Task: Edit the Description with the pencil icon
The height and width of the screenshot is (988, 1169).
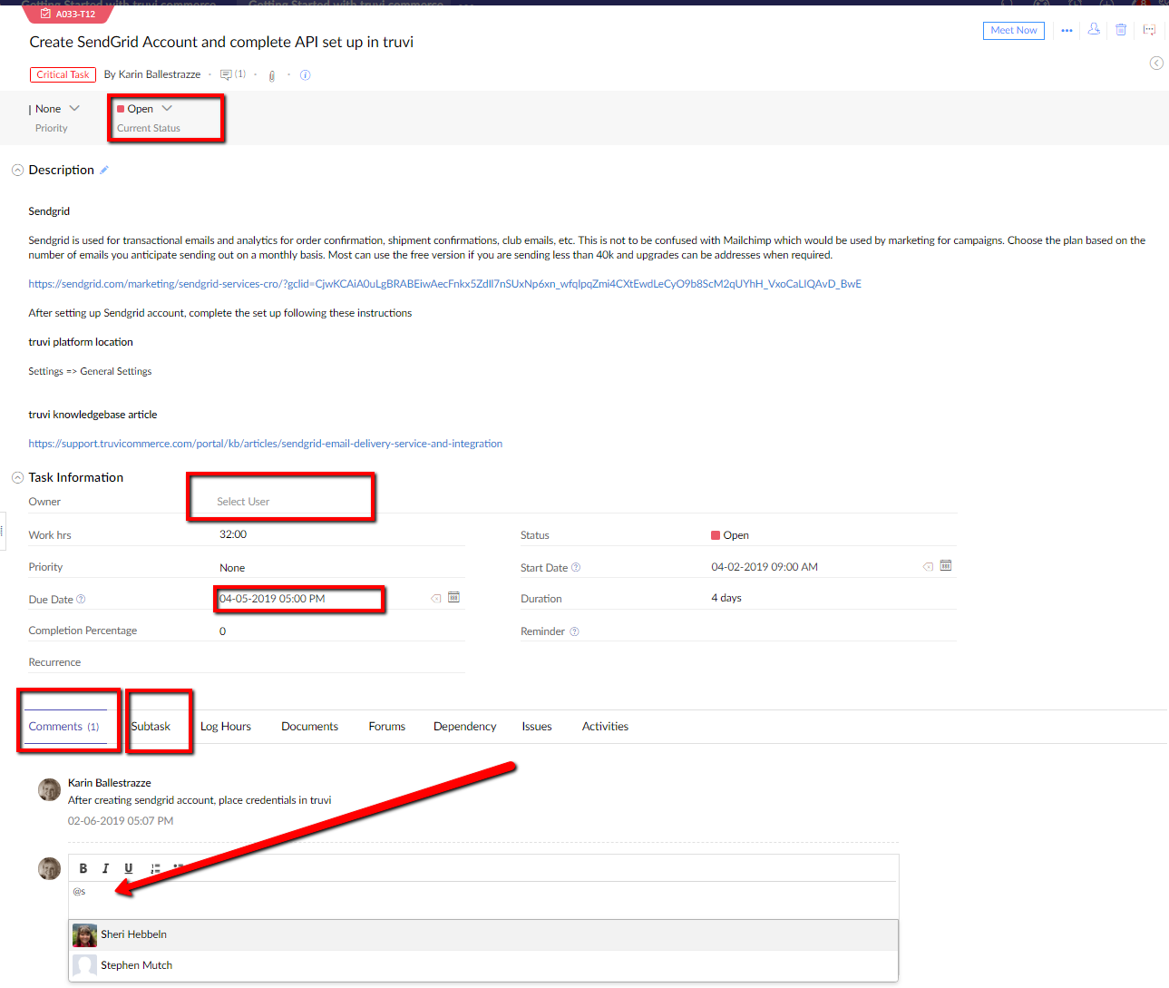Action: pyautogui.click(x=104, y=170)
